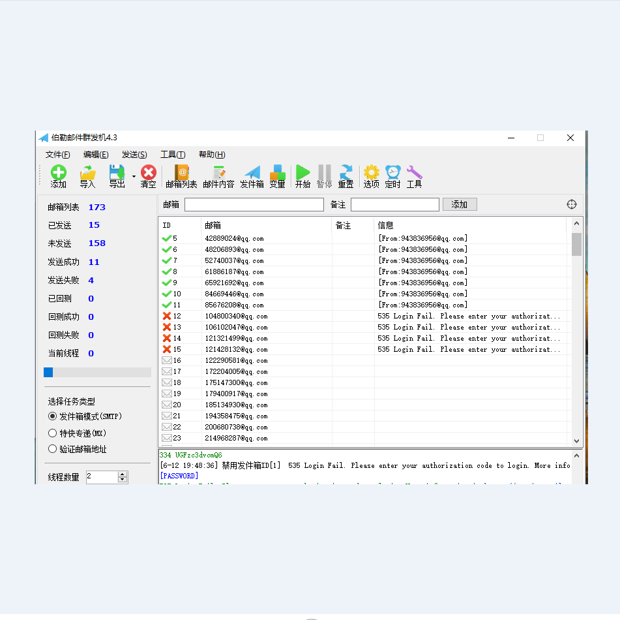Click the 清空 (Clear) red X icon

click(x=149, y=173)
